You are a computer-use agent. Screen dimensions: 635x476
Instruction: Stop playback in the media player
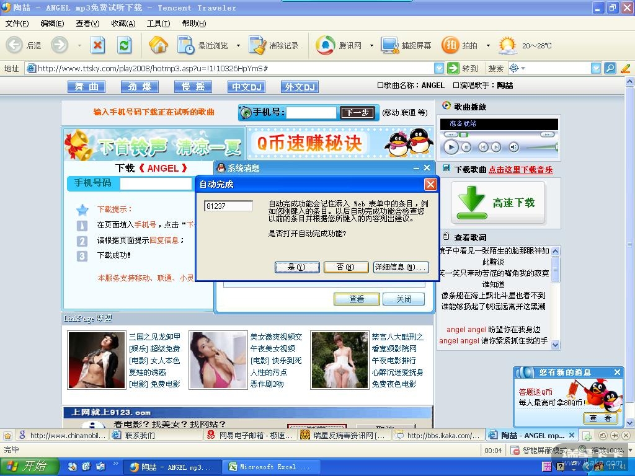tap(466, 148)
